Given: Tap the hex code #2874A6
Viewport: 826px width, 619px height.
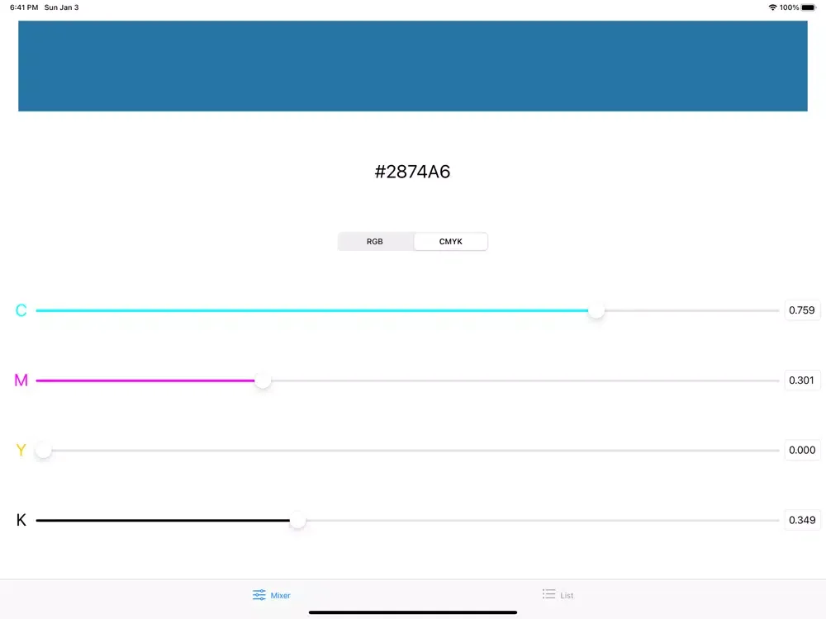Looking at the screenshot, I should pos(413,172).
